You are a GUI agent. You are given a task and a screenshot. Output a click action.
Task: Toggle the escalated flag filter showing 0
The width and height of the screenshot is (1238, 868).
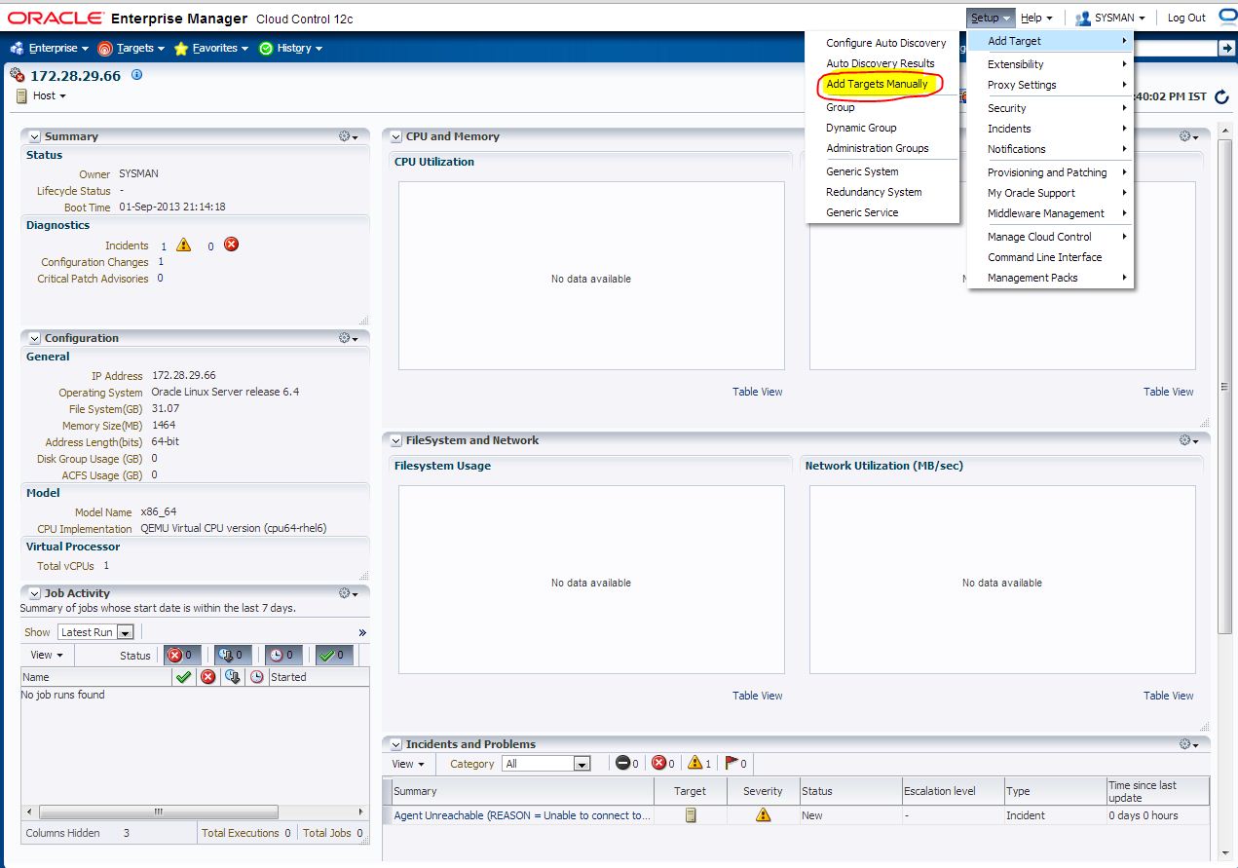[x=736, y=764]
